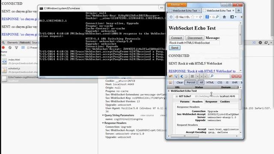Filter Firebug net requests by HTML
This screenshot has width=274, height=154.
tap(210, 83)
